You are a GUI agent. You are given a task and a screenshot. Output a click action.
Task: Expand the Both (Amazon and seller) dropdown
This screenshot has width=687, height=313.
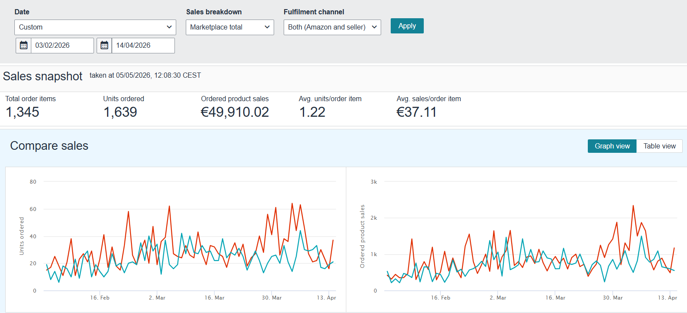[x=332, y=27]
